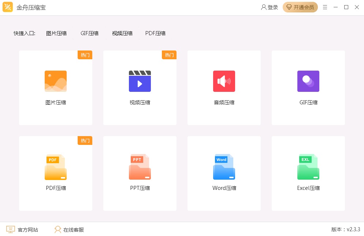Screen dimensions: 364x236
Task: Click the GIF压缩 compression card icon
Action: tap(308, 81)
